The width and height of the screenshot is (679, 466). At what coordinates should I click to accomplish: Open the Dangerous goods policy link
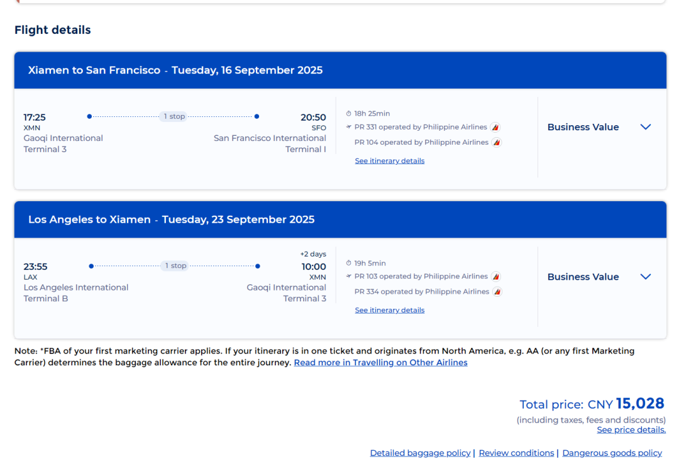point(612,453)
